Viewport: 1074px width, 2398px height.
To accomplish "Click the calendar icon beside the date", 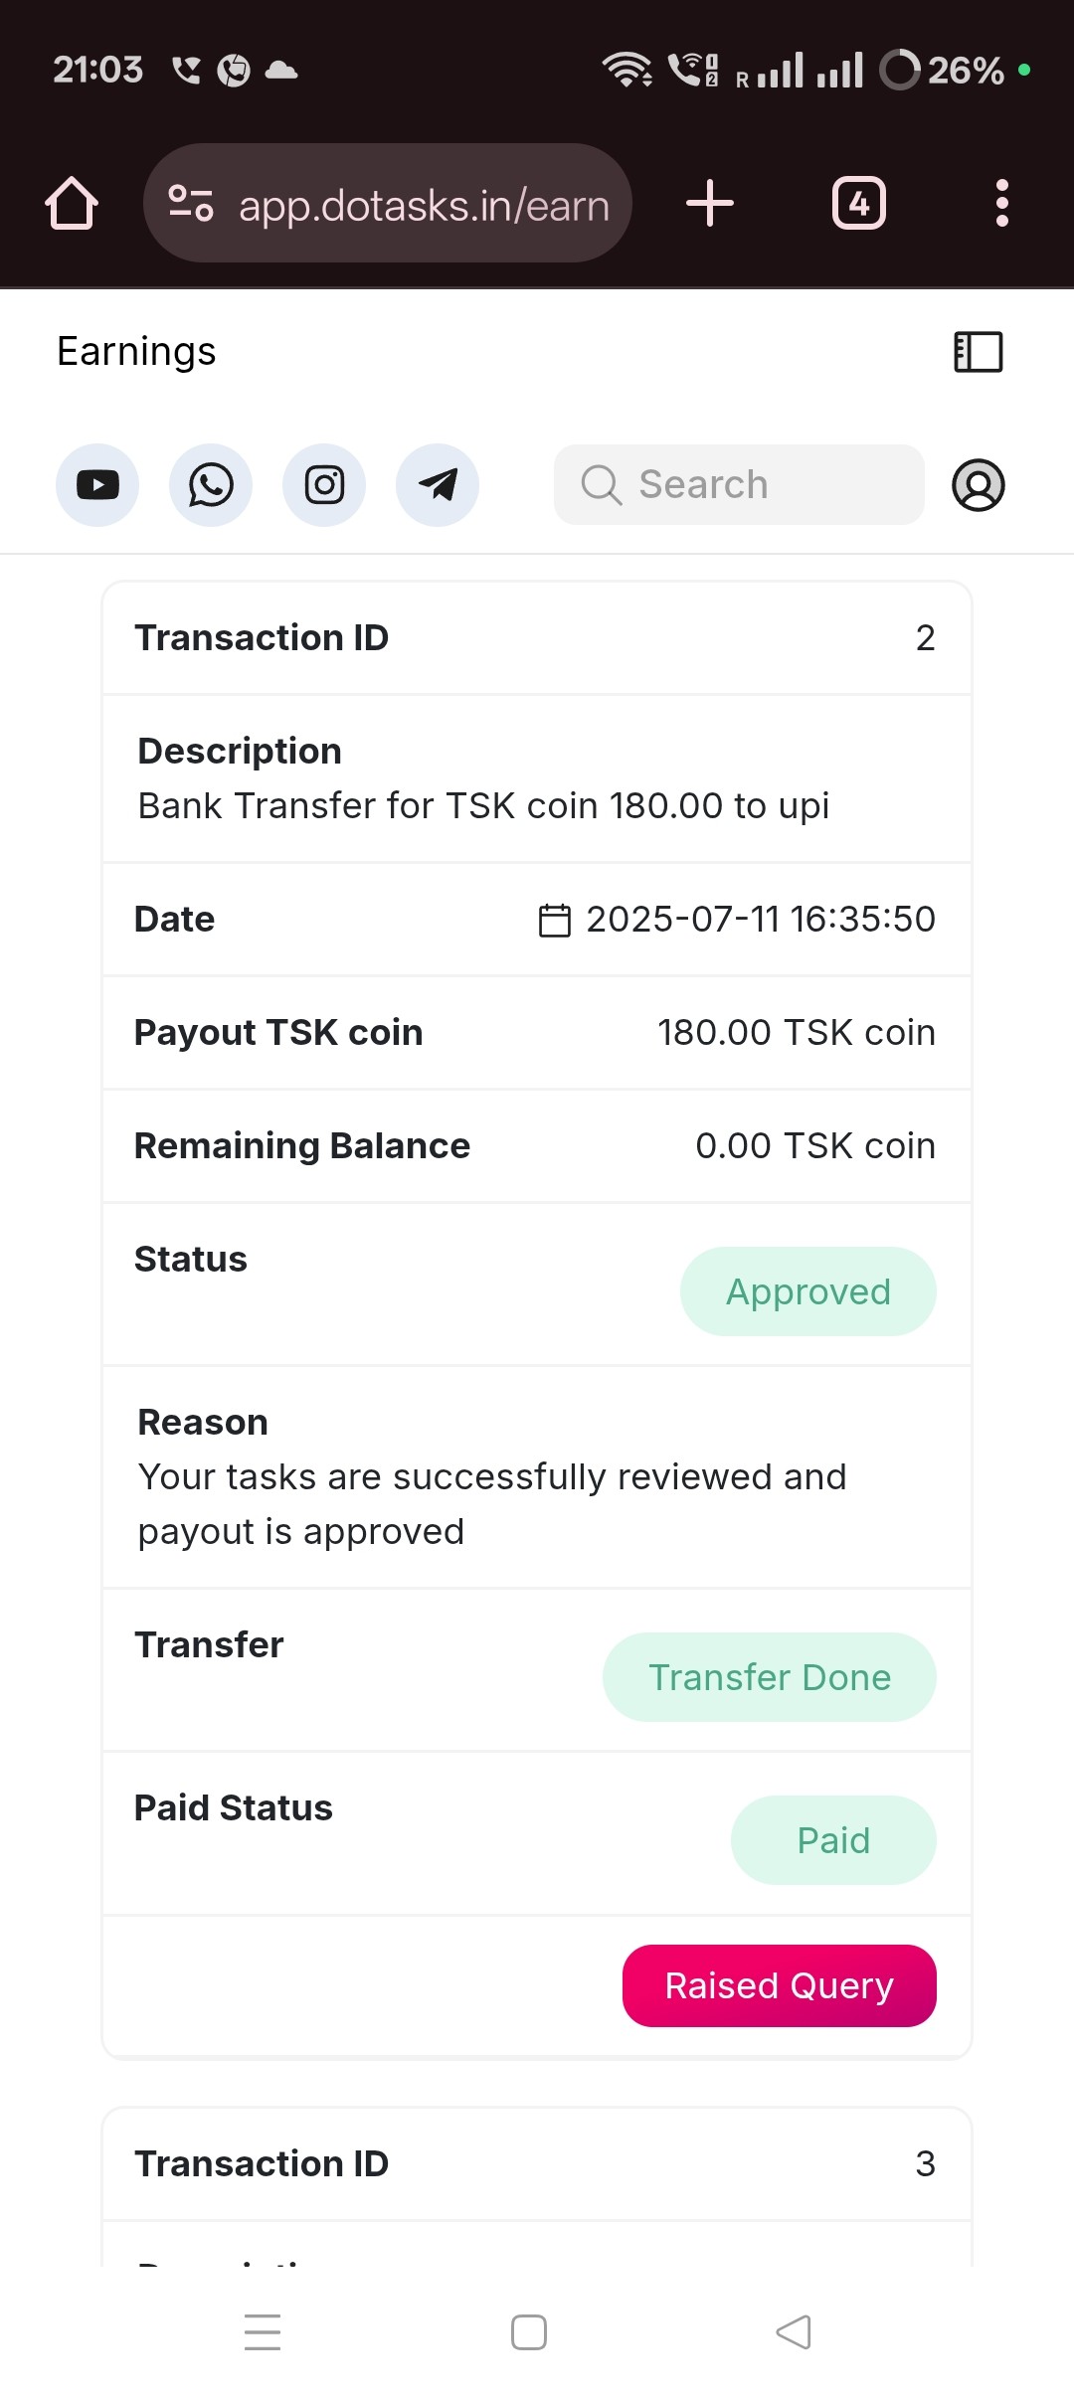I will [555, 920].
